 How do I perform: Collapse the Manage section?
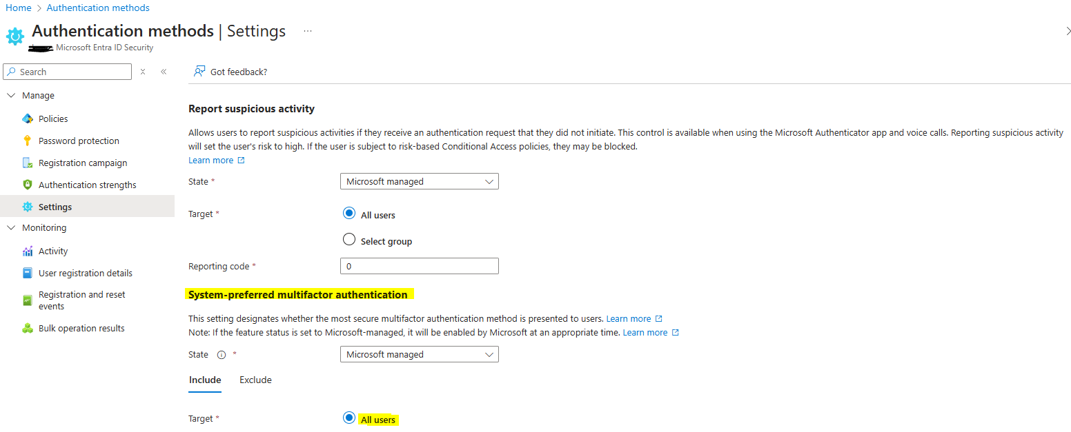click(x=11, y=94)
